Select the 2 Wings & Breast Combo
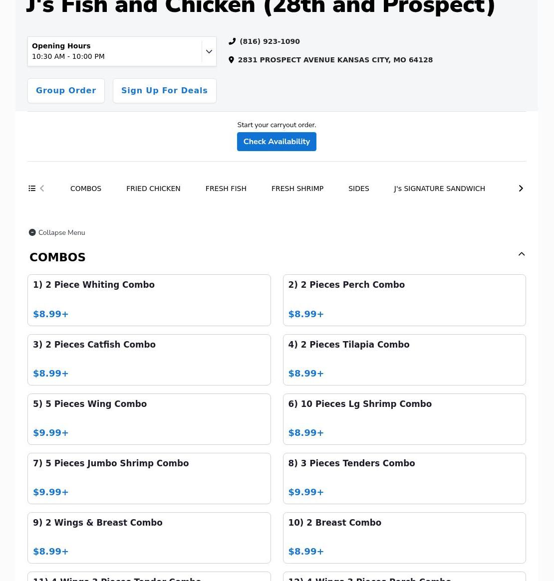The image size is (554, 581). (x=149, y=538)
